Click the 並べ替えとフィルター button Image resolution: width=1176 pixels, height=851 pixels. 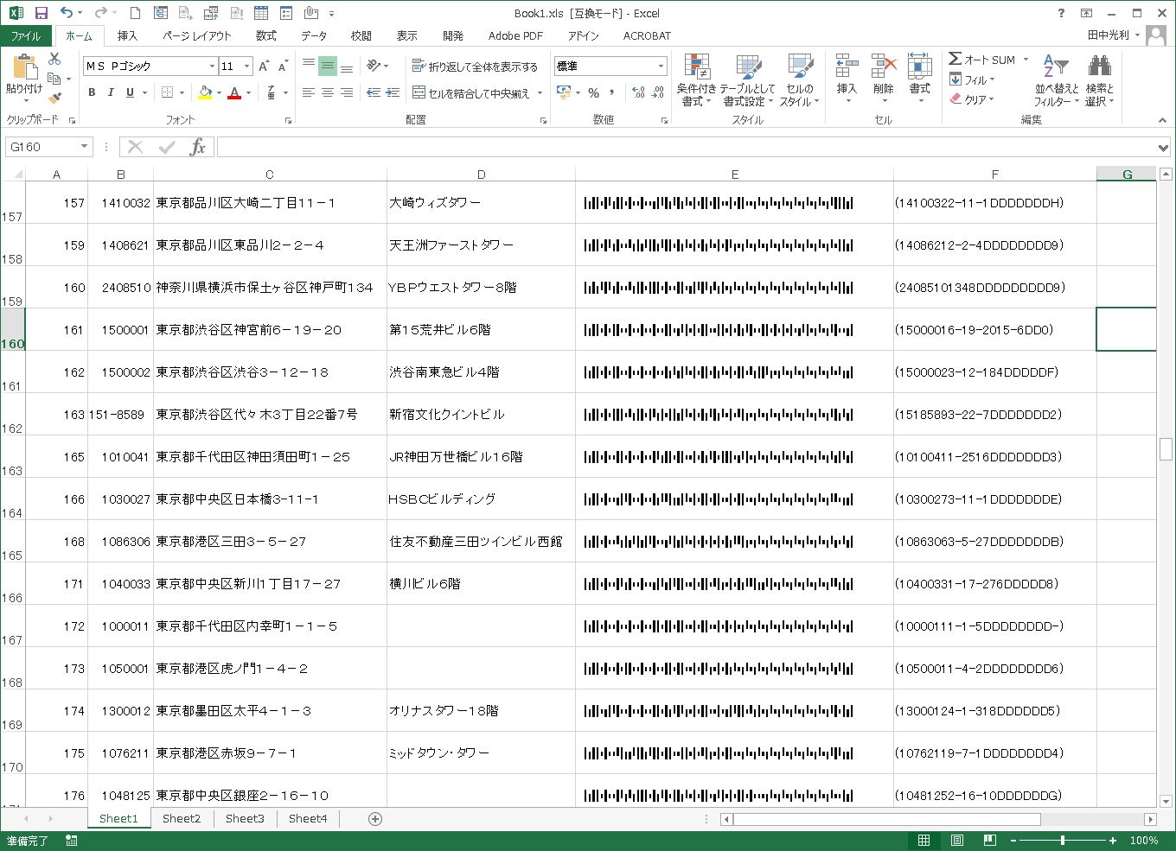(1056, 79)
